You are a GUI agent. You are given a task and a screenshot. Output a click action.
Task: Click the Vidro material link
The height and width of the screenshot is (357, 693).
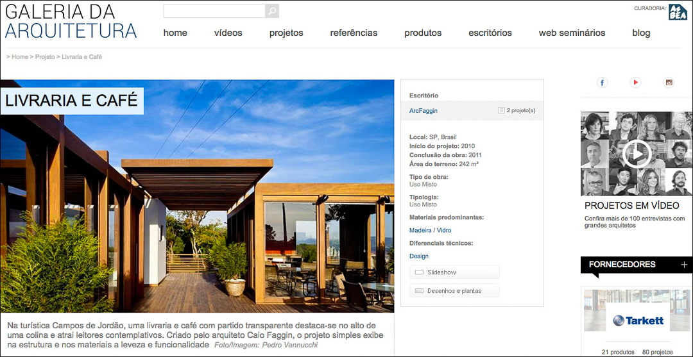coord(444,230)
